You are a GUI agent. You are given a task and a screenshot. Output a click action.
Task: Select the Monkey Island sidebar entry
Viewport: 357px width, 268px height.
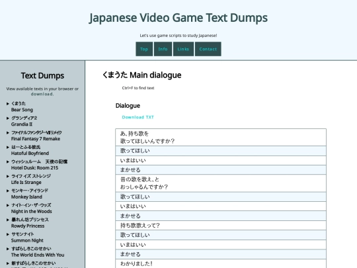coord(30,194)
